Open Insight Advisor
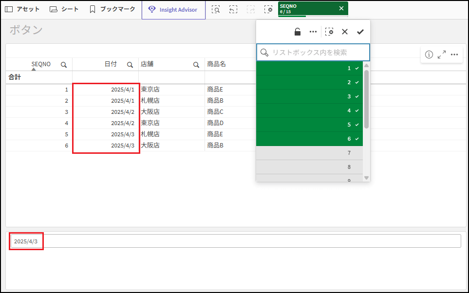The width and height of the screenshot is (469, 293). coord(173,10)
